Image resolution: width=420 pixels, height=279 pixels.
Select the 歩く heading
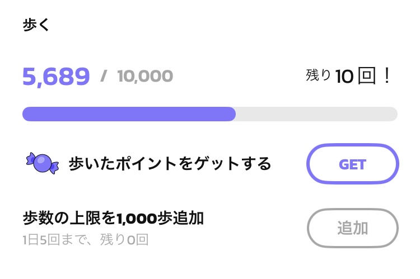[x=36, y=25]
